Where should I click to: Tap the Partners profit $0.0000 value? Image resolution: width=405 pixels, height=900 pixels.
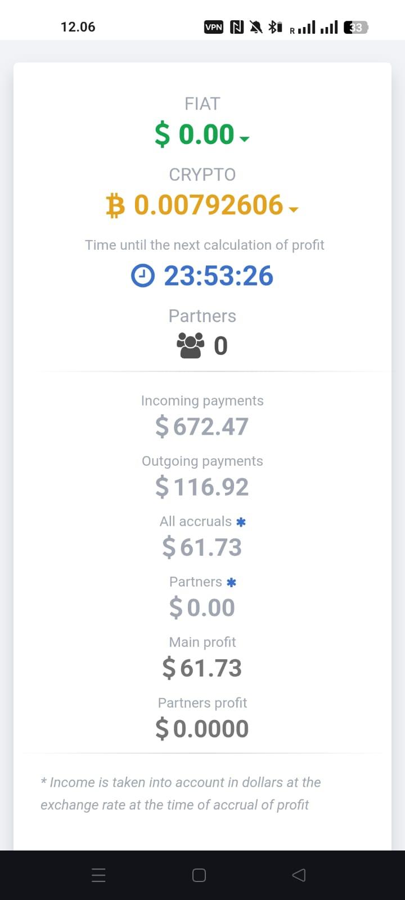tap(202, 729)
